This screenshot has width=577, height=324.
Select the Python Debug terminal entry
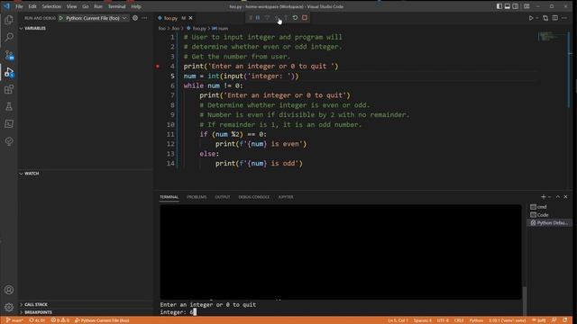550,222
